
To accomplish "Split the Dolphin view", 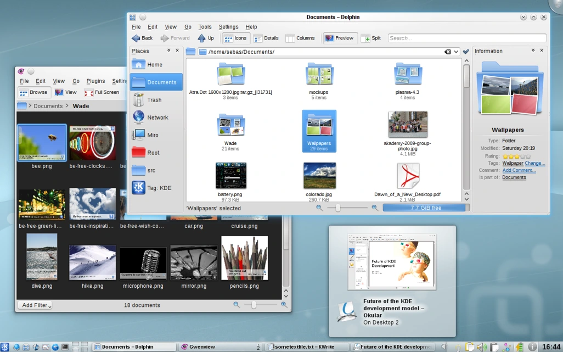I will click(371, 38).
